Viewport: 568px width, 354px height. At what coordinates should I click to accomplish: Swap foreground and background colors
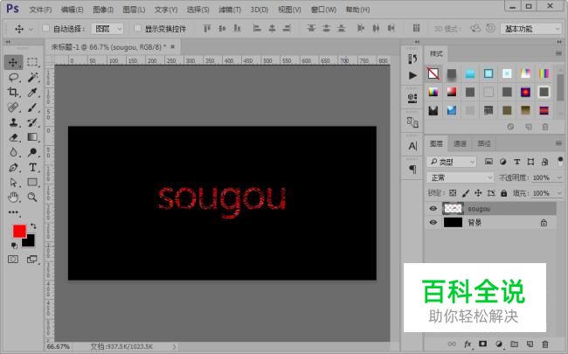point(33,226)
